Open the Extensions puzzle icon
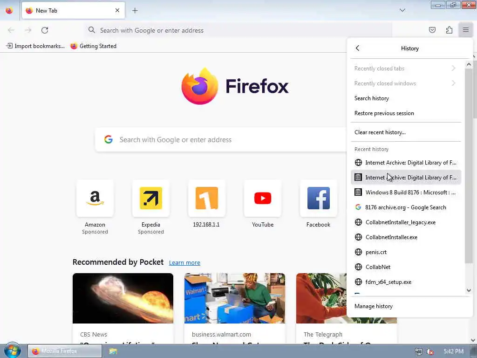Screen dimensions: 477x358 pyautogui.click(x=449, y=30)
